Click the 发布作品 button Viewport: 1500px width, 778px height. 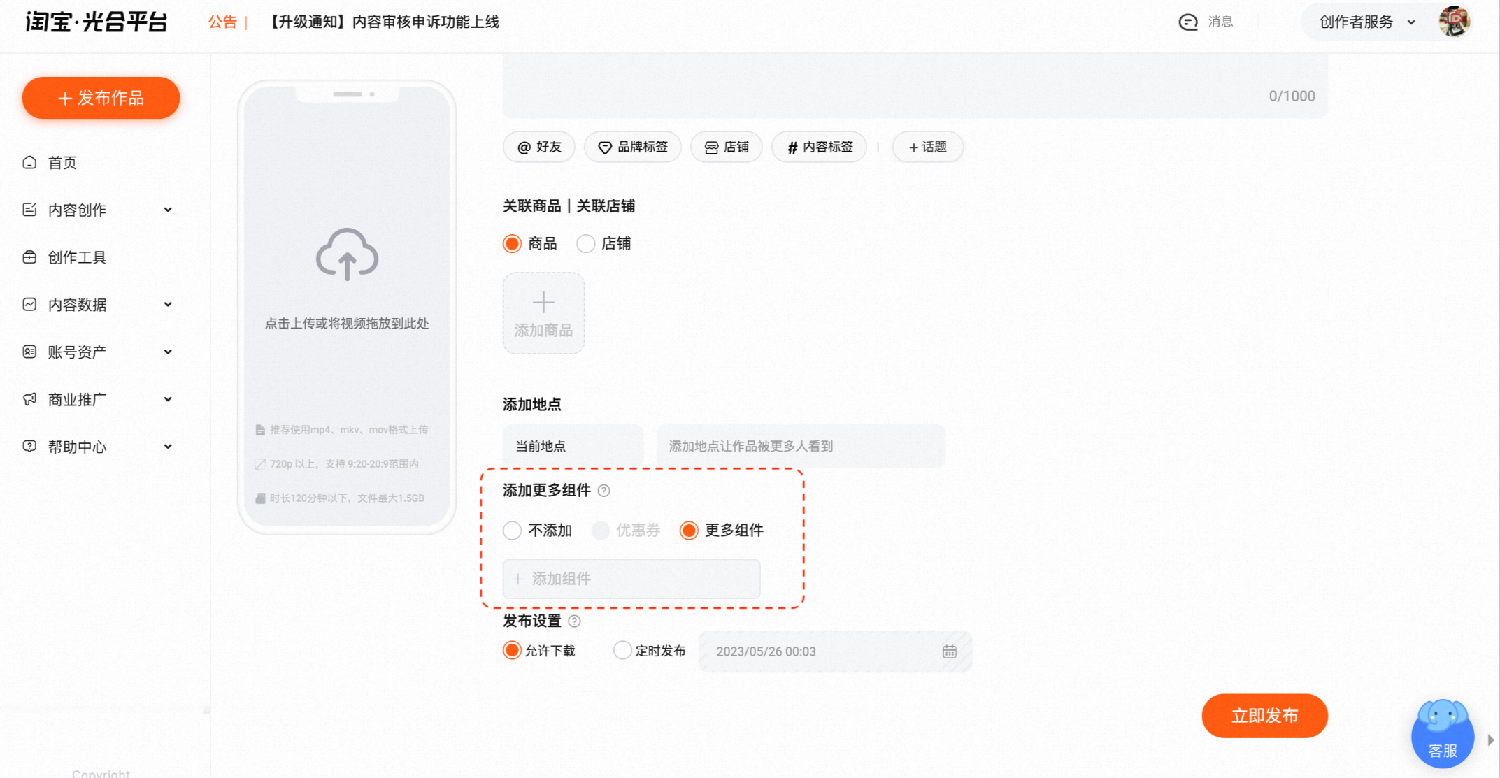101,98
